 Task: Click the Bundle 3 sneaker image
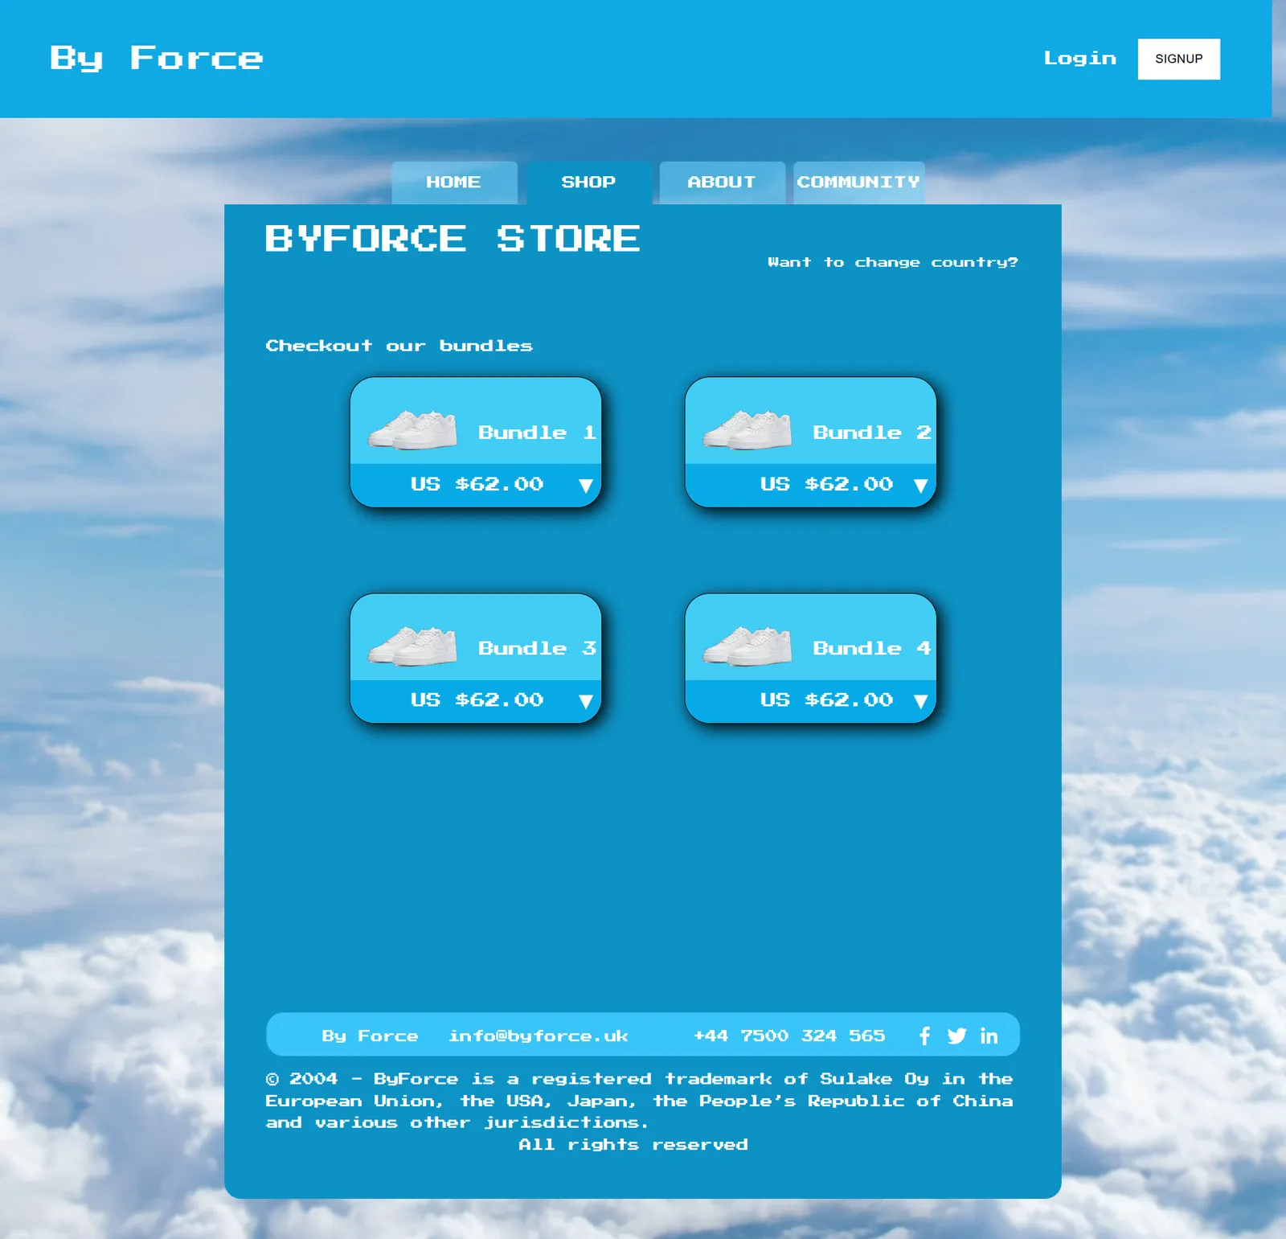(x=412, y=646)
